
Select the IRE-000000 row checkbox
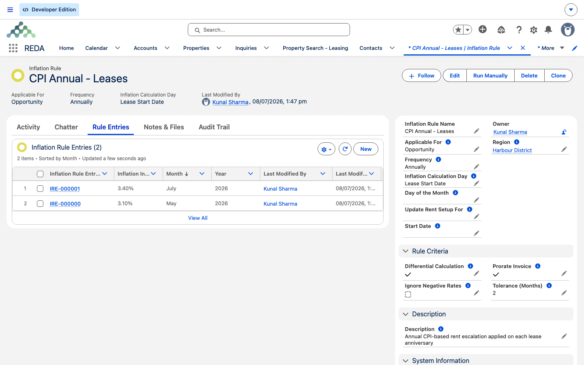tap(40, 204)
